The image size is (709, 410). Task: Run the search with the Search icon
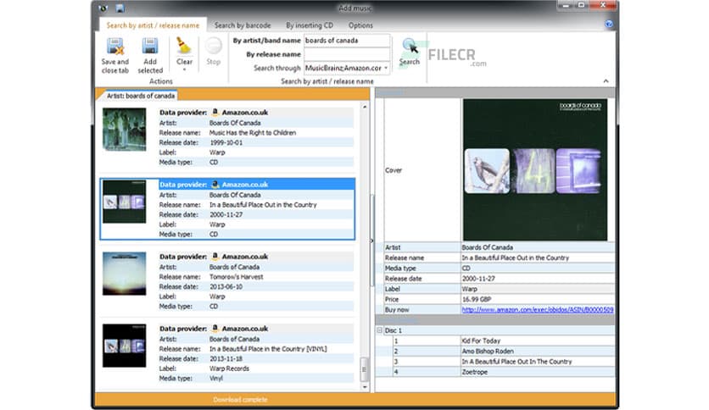coord(409,47)
